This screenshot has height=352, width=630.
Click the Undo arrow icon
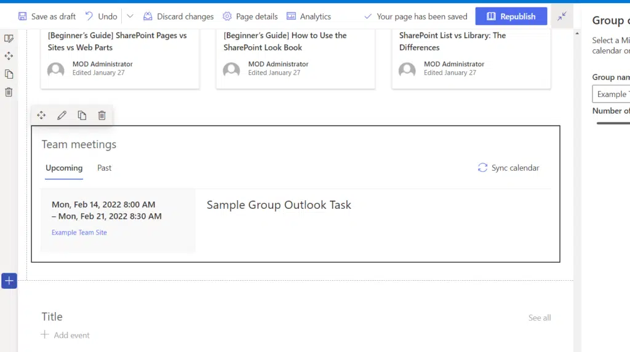[x=89, y=16]
